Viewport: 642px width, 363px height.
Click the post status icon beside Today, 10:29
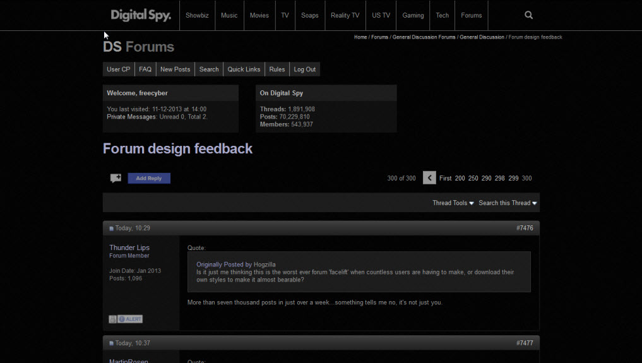111,229
